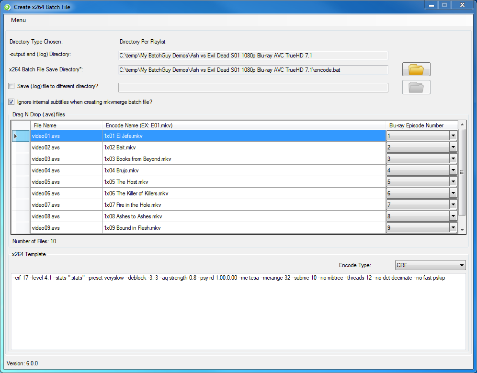Open the Menu in the menu bar
477x373 pixels.
[x=18, y=20]
